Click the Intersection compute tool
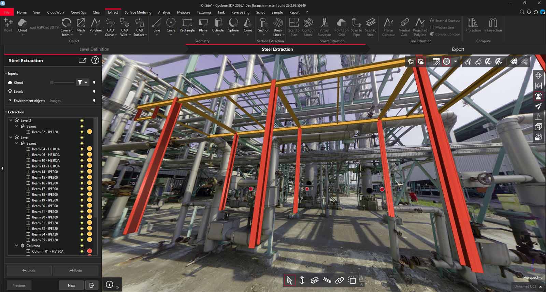The height and width of the screenshot is (292, 546). point(493,25)
